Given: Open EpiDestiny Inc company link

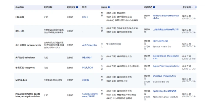Looking at the screenshot, I should click(160, 91).
